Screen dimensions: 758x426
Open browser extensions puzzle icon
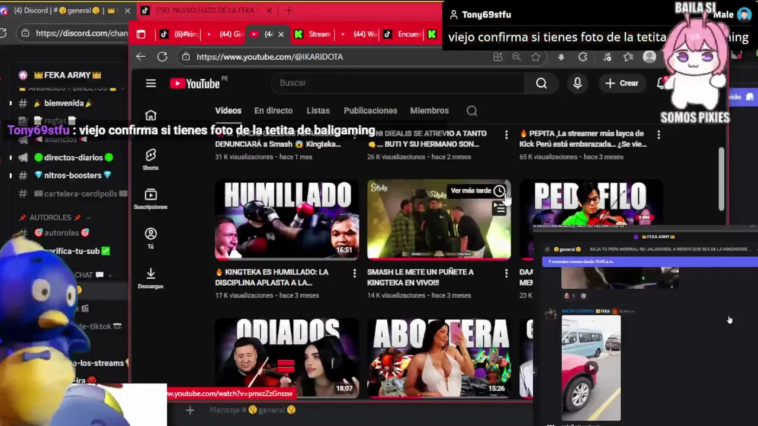tap(583, 57)
